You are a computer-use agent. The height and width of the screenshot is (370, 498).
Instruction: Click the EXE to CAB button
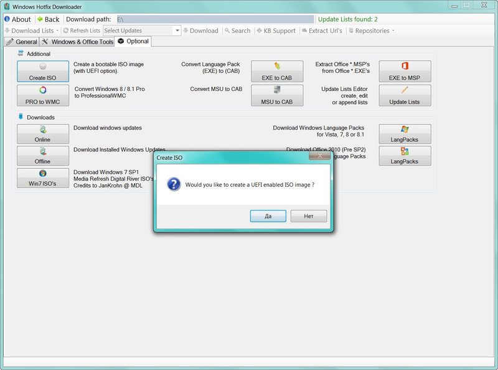[277, 71]
